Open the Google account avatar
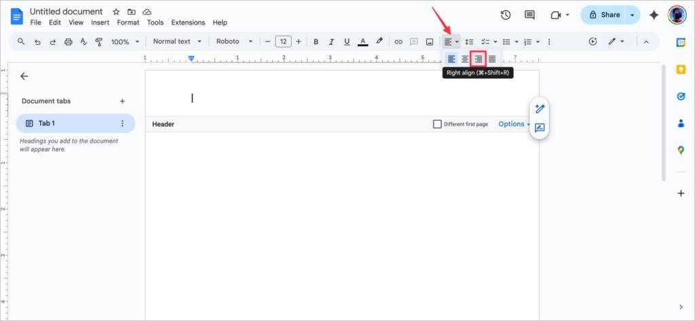Image resolution: width=695 pixels, height=321 pixels. coord(677,15)
